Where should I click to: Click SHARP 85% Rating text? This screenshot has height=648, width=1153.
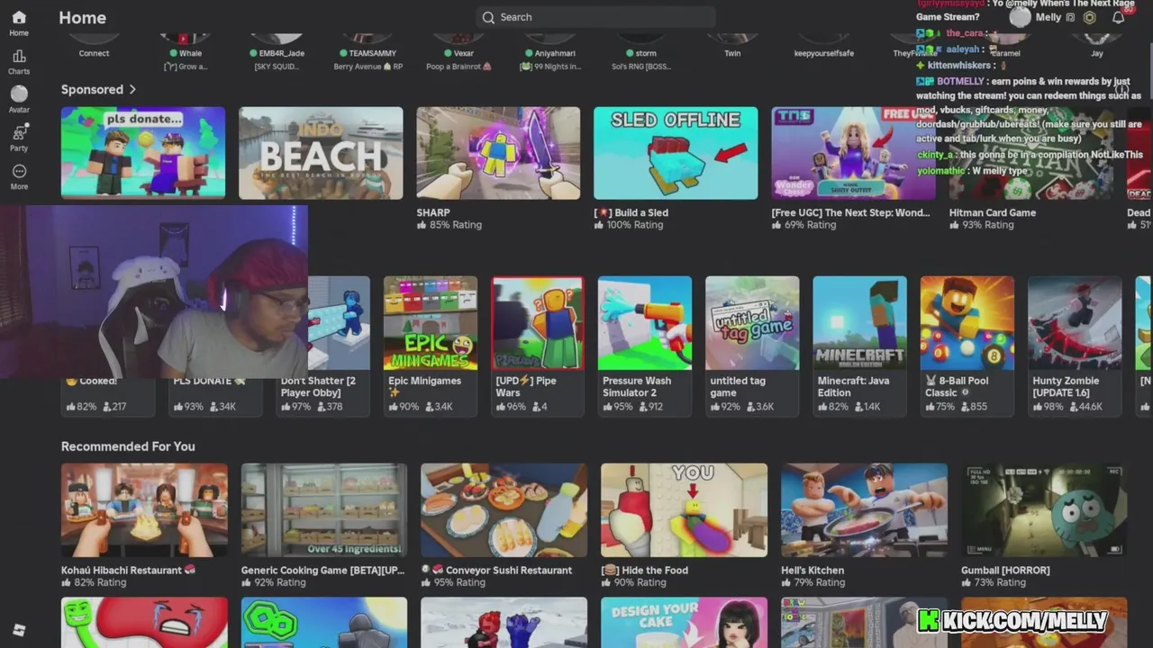click(x=449, y=225)
